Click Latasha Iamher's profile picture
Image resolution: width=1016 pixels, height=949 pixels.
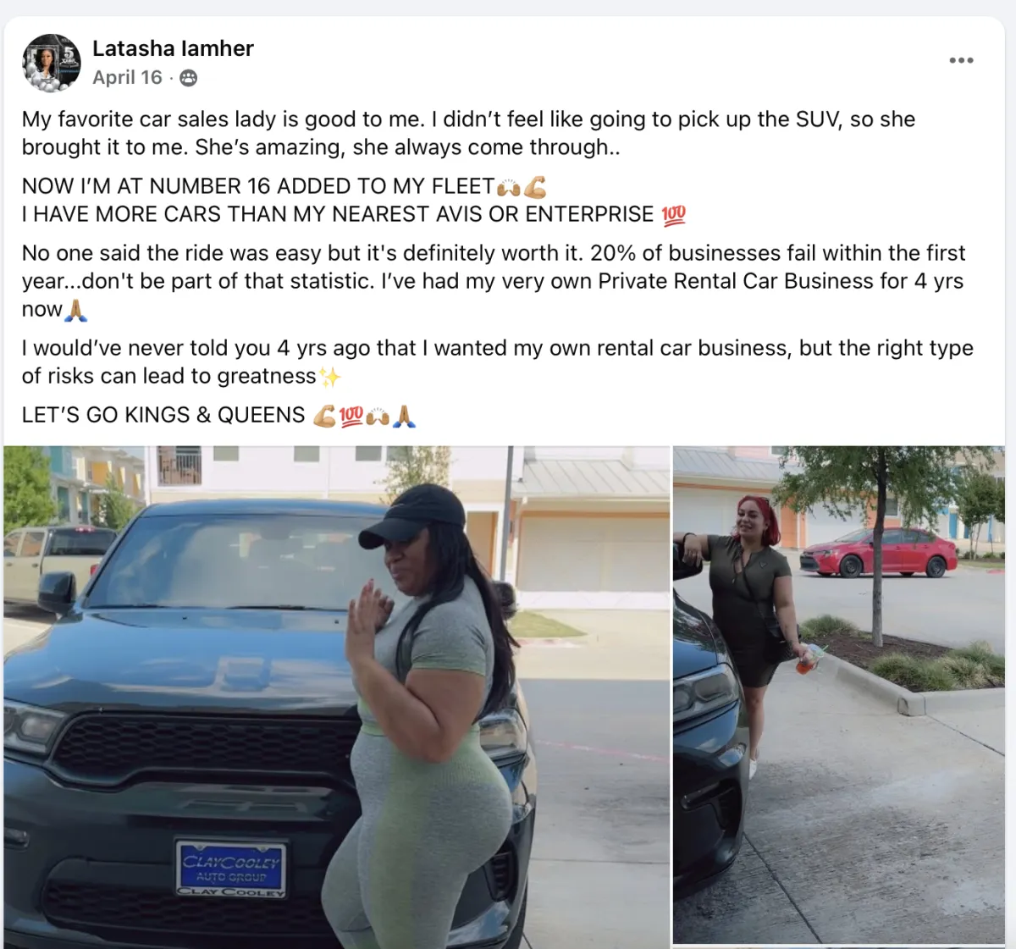click(52, 63)
